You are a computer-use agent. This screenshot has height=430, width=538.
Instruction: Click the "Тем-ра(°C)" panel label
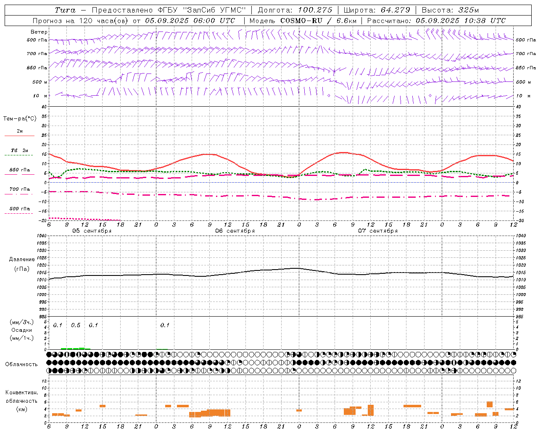coord(20,119)
